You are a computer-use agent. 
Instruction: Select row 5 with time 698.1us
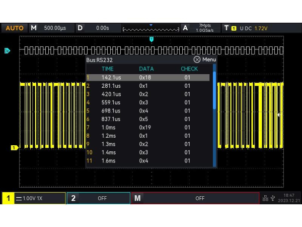147,110
